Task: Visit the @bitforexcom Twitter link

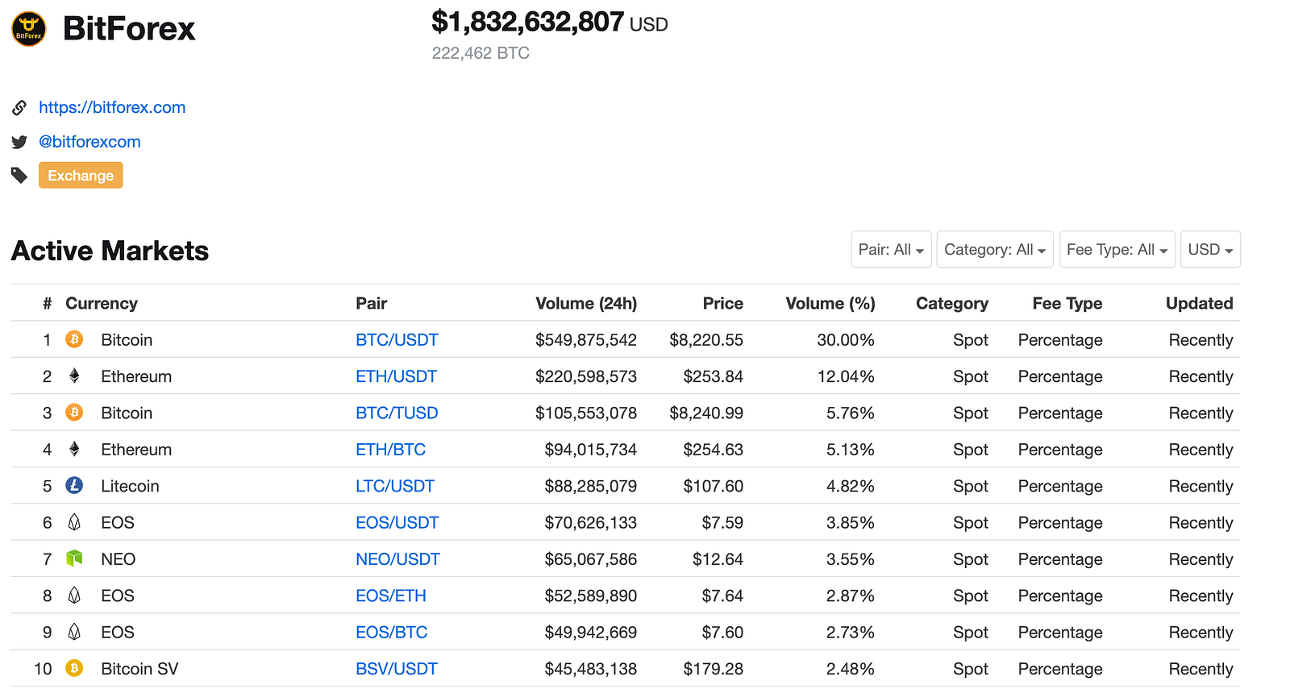Action: click(x=89, y=142)
